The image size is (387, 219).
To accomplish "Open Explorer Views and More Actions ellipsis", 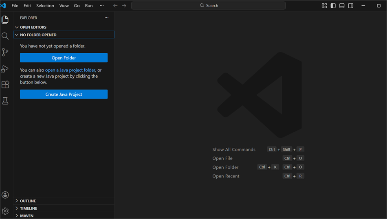I will pos(107,18).
